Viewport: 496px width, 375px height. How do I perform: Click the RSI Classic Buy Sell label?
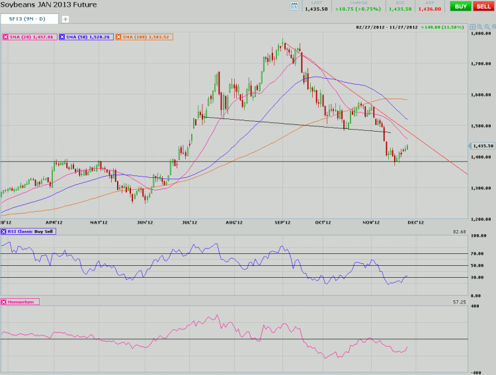pos(32,231)
